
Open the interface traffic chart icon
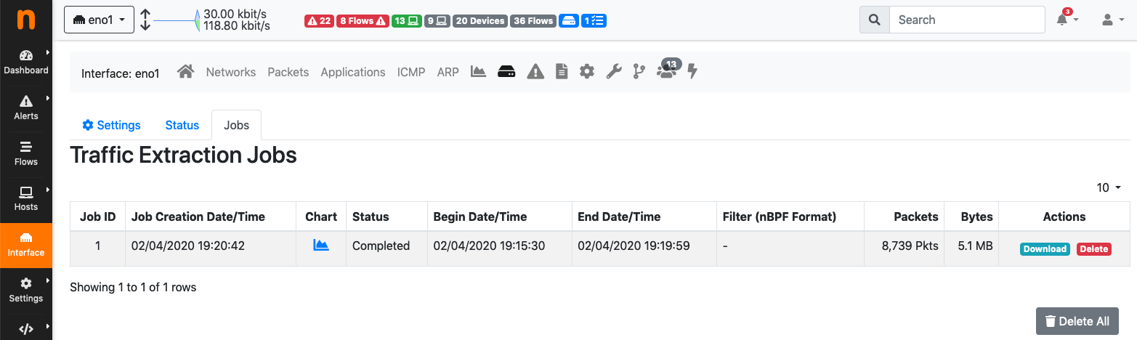coord(478,72)
